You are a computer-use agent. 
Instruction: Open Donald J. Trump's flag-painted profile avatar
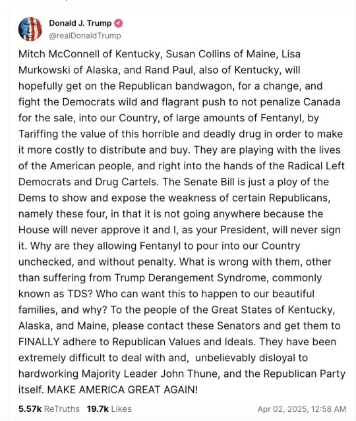point(30,29)
